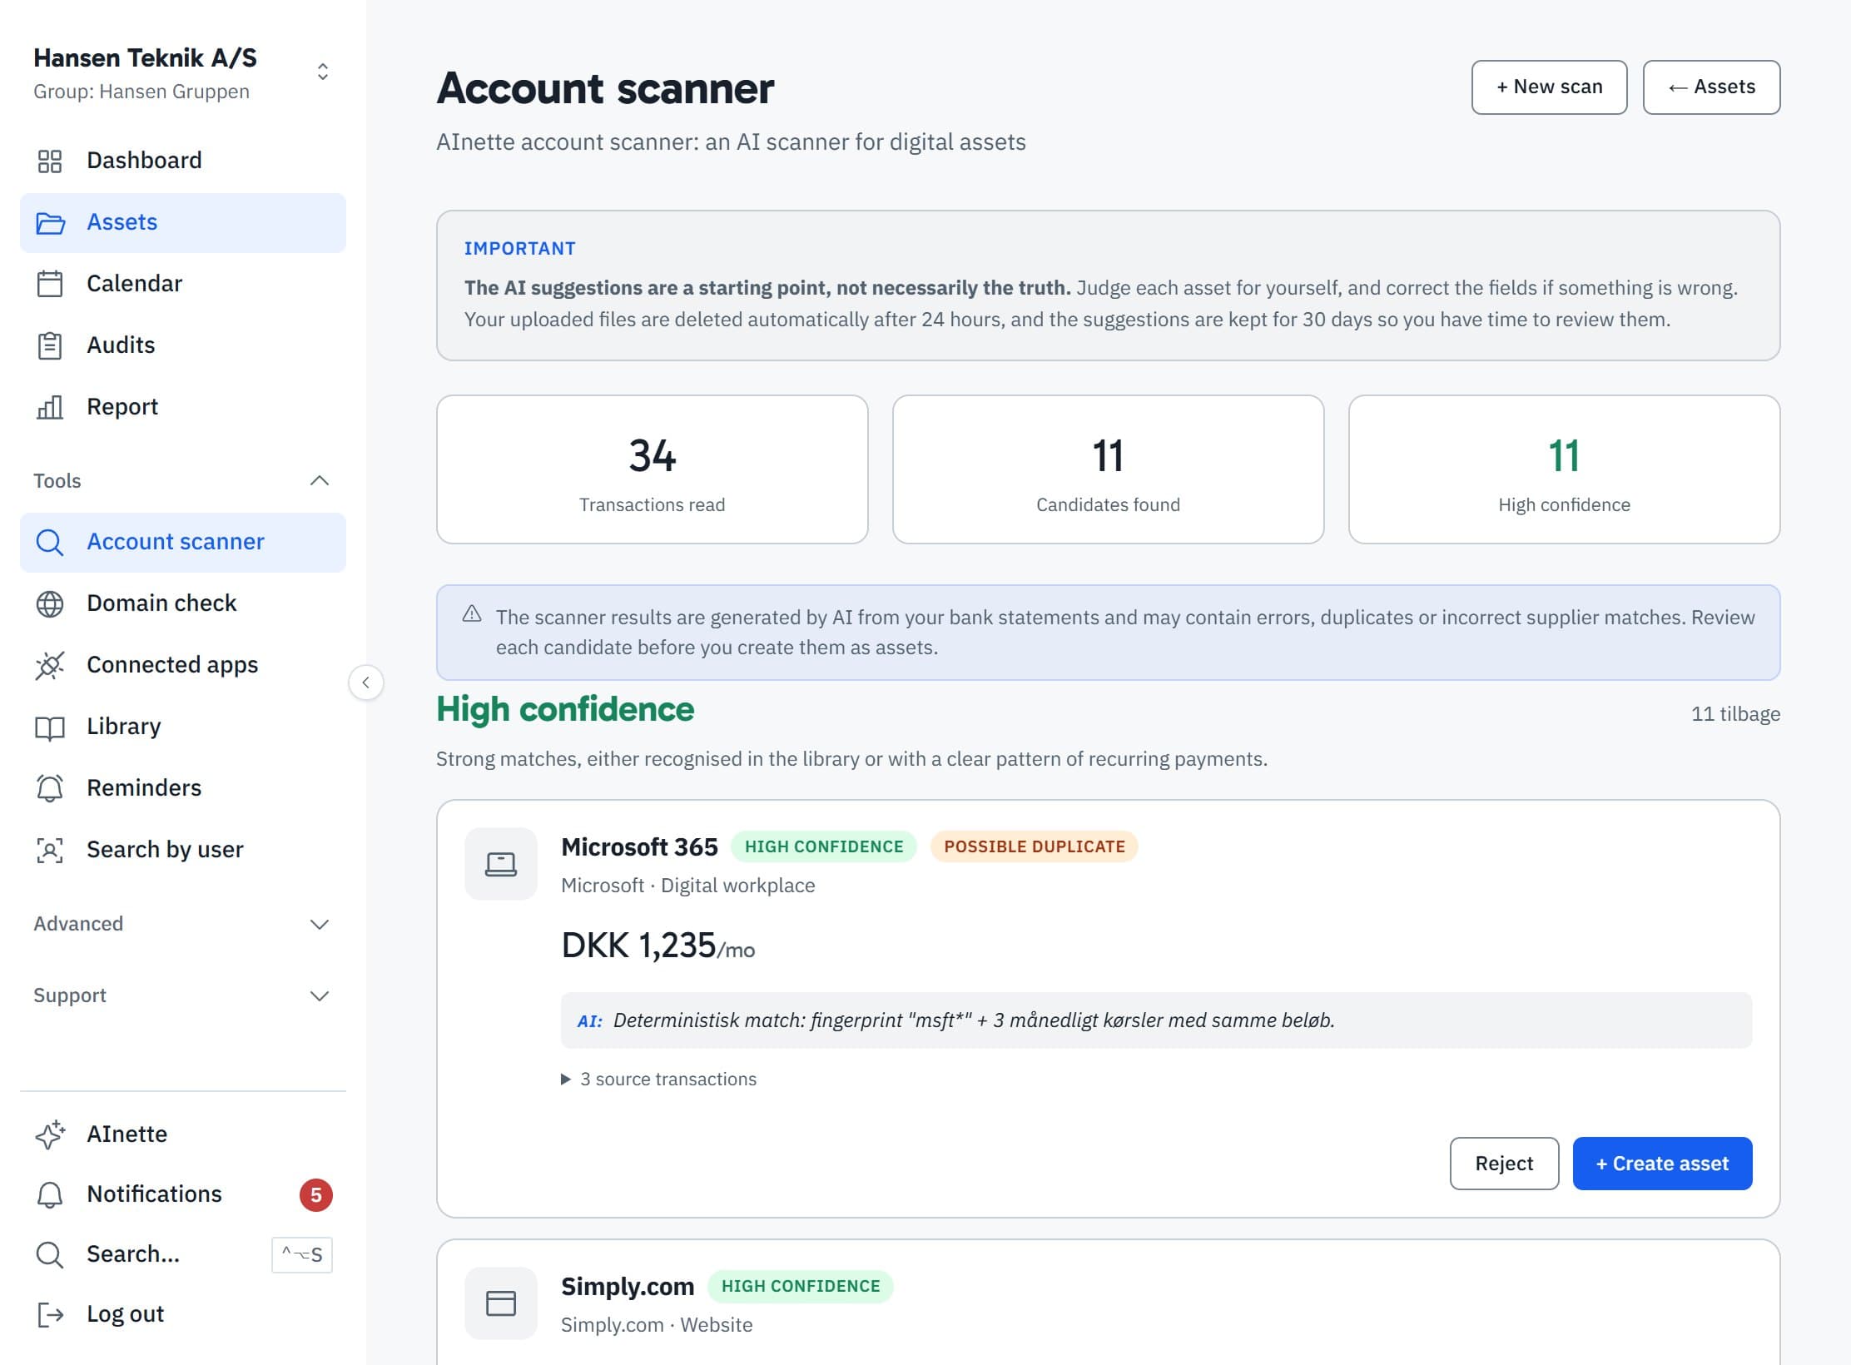Open the Audits section
This screenshot has height=1365, width=1851.
183,345
